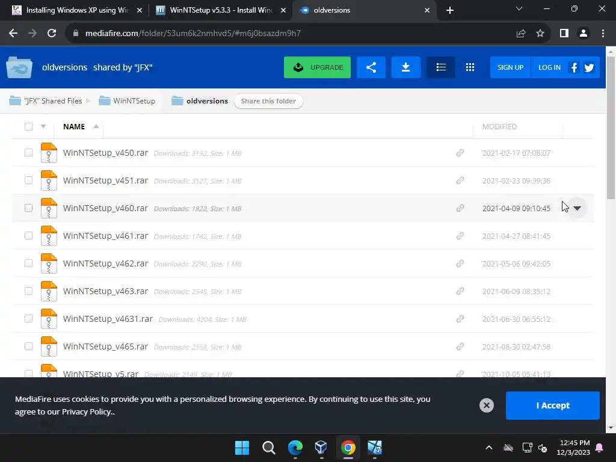
Task: Open Windows Start menu icon
Action: [242, 448]
